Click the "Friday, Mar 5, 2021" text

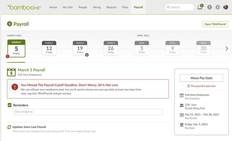click(x=196, y=124)
